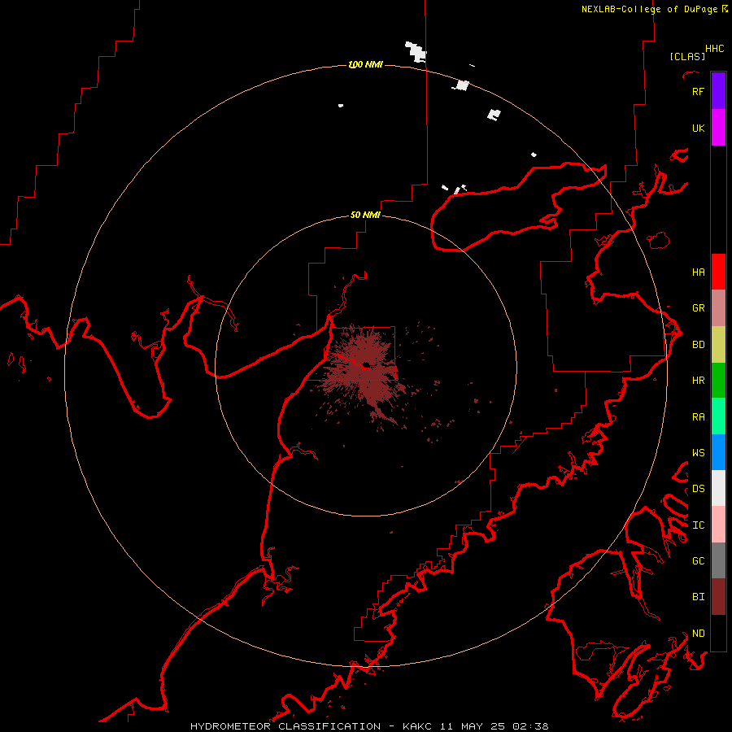732x732 pixels.
Task: Click the UK legend label
Action: coord(699,128)
